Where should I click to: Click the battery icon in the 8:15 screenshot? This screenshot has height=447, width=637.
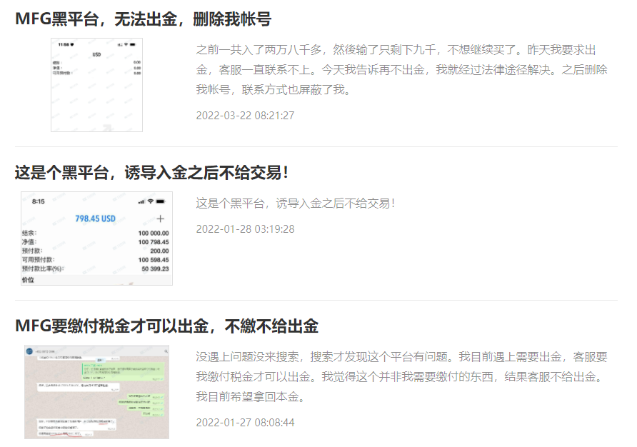pyautogui.click(x=161, y=201)
